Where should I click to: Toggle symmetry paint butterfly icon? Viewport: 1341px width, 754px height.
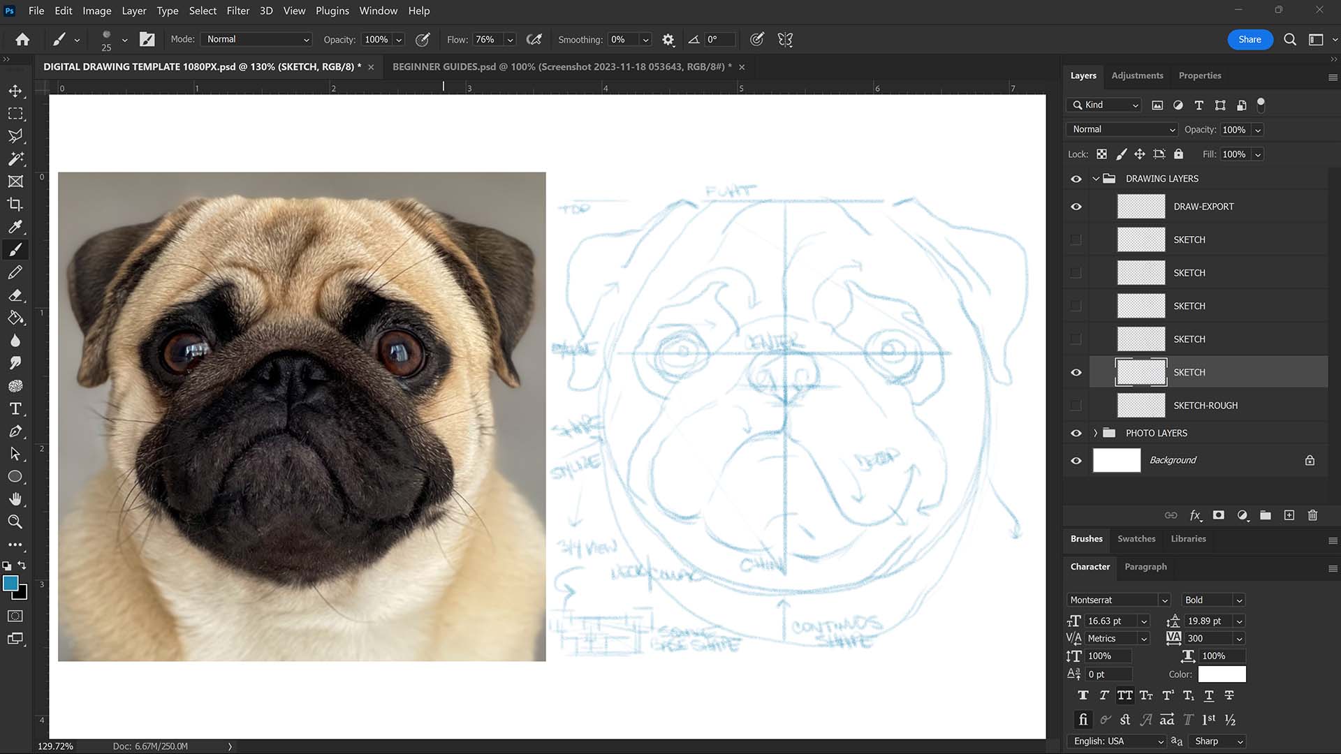(785, 40)
